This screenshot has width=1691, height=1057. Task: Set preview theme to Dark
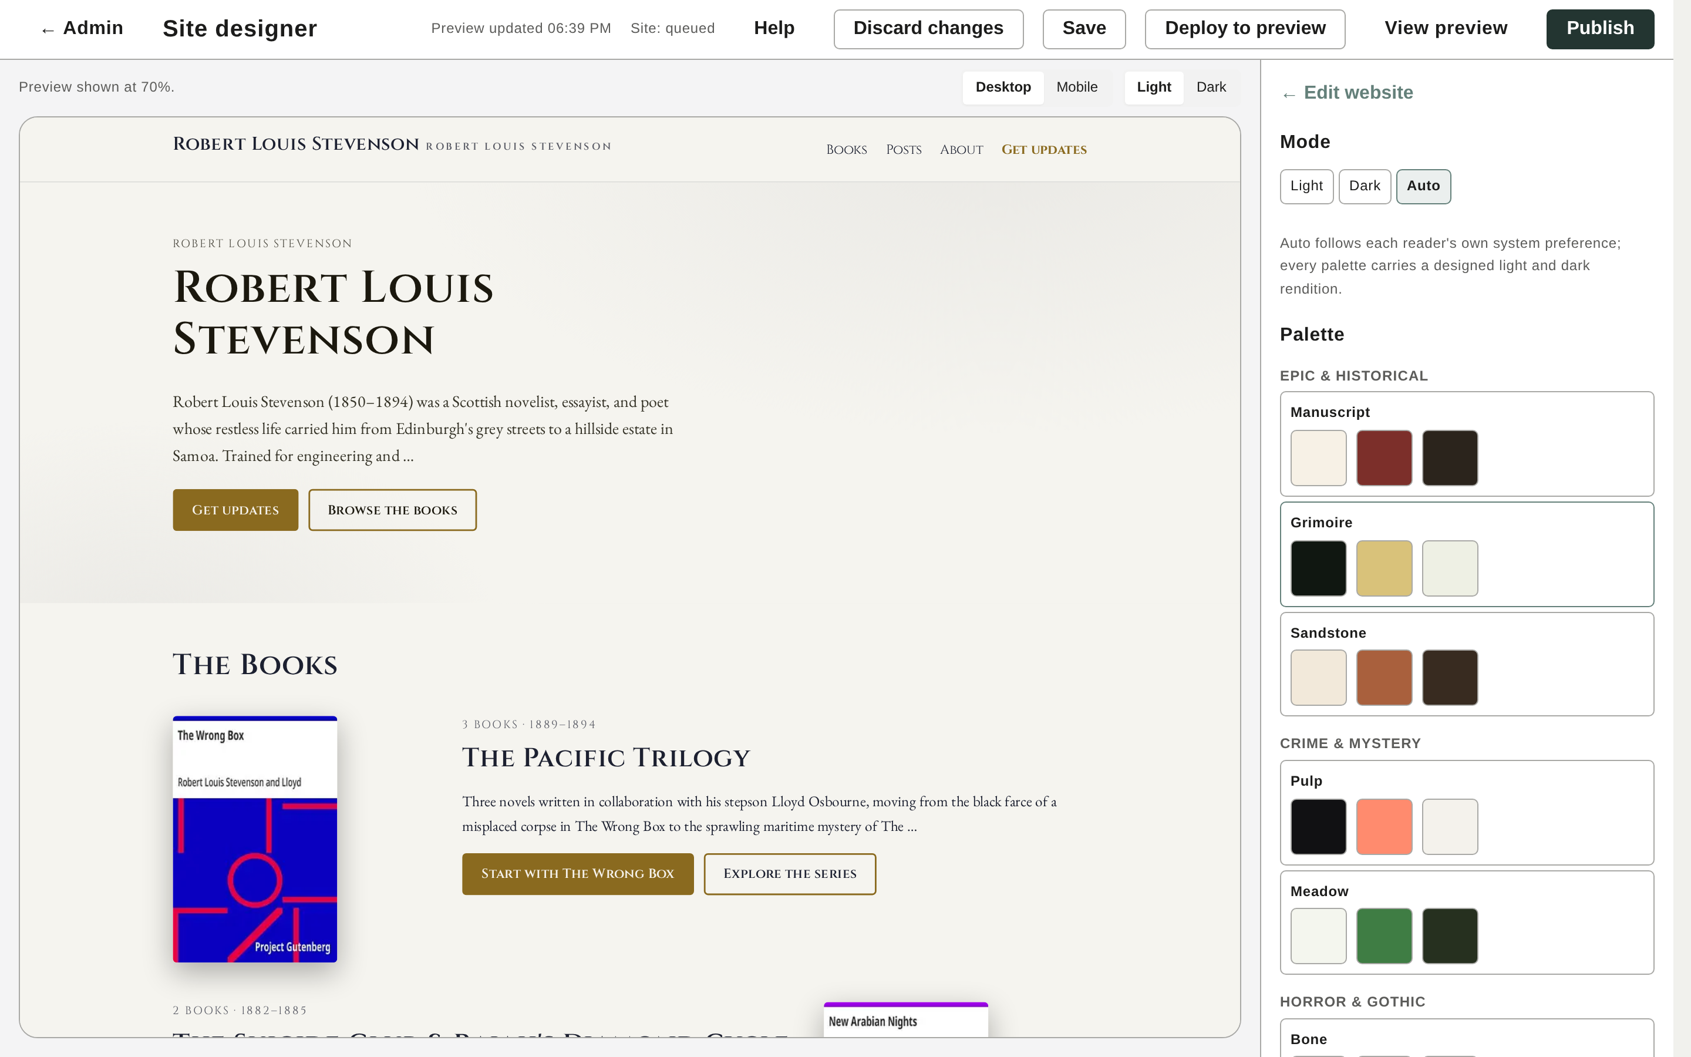[1211, 87]
